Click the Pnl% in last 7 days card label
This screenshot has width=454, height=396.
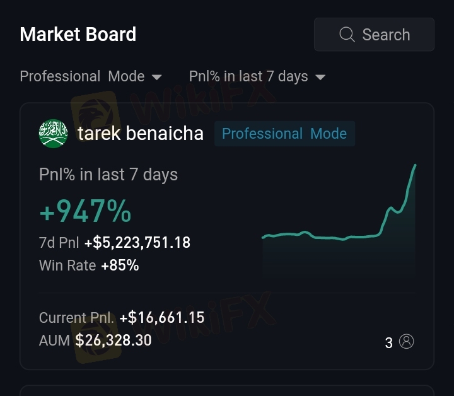[x=108, y=175]
